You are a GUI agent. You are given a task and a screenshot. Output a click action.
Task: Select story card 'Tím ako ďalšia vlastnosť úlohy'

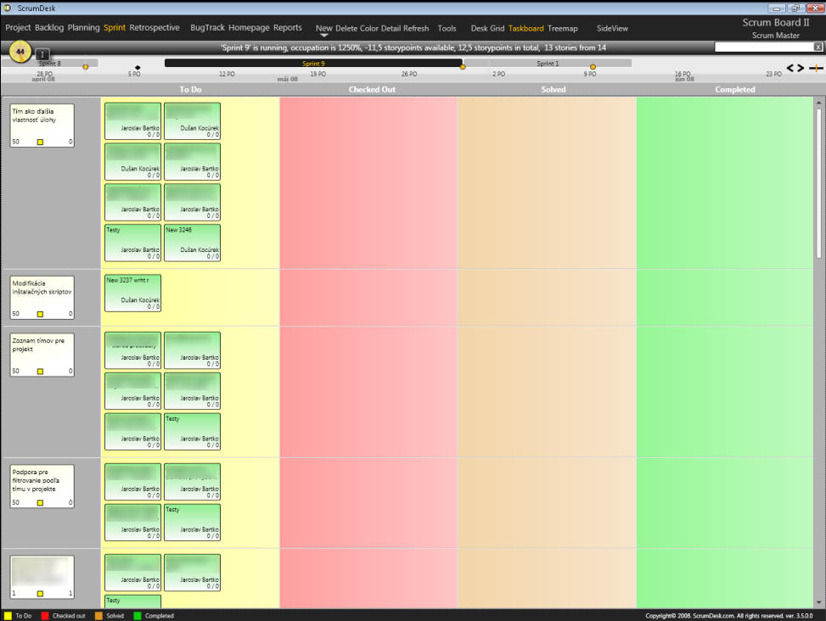(x=42, y=126)
